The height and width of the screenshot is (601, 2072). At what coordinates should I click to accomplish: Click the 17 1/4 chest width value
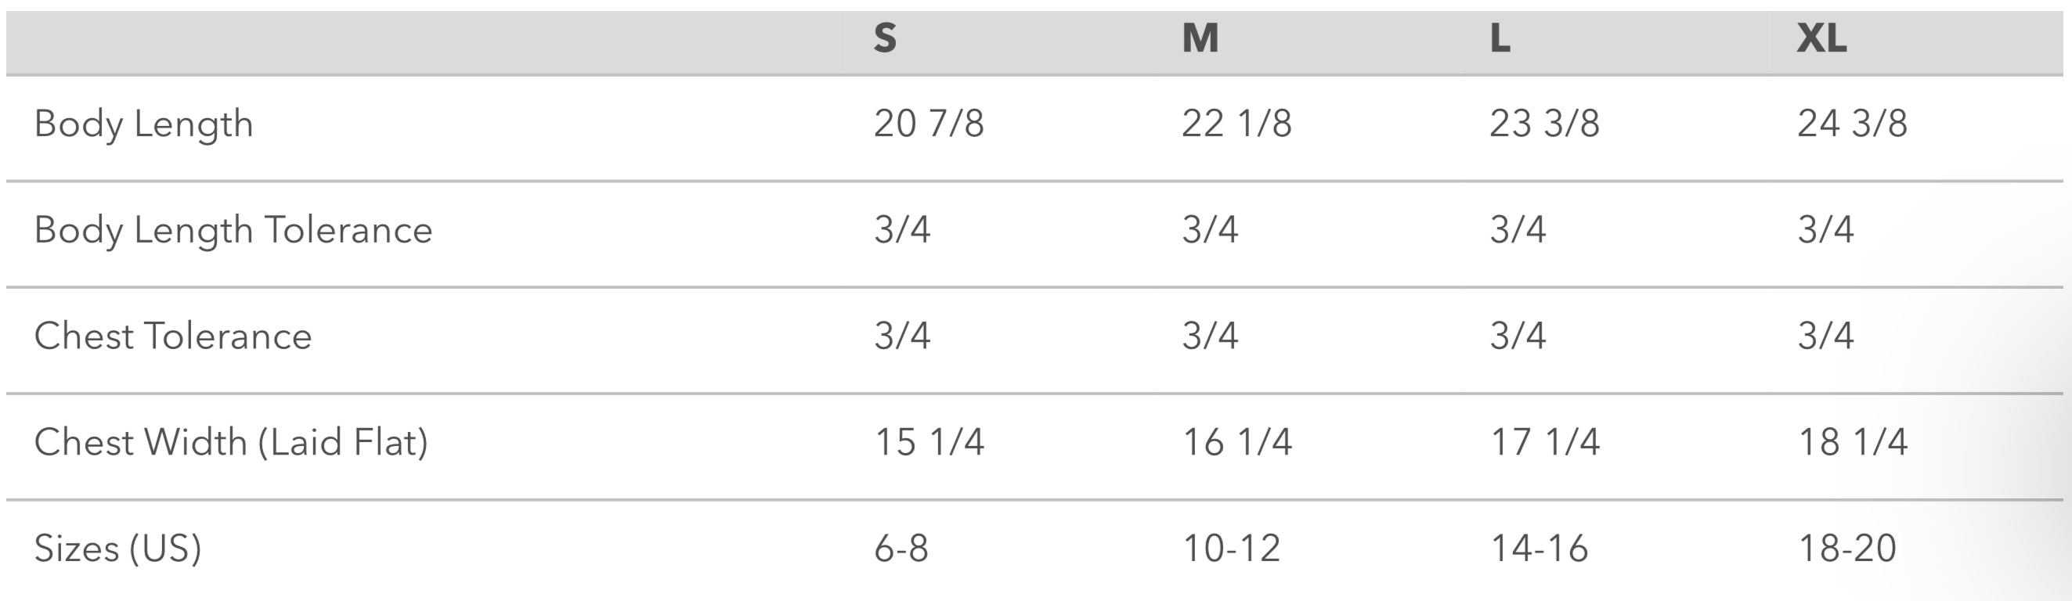point(1545,442)
